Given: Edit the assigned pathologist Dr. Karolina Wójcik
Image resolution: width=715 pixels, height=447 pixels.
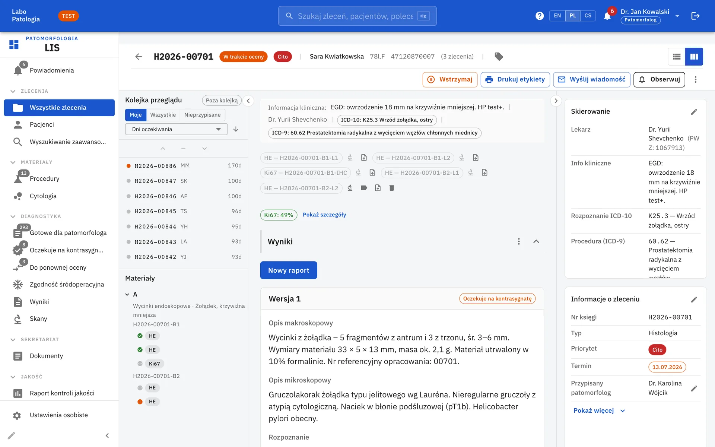Looking at the screenshot, I should click(x=694, y=389).
